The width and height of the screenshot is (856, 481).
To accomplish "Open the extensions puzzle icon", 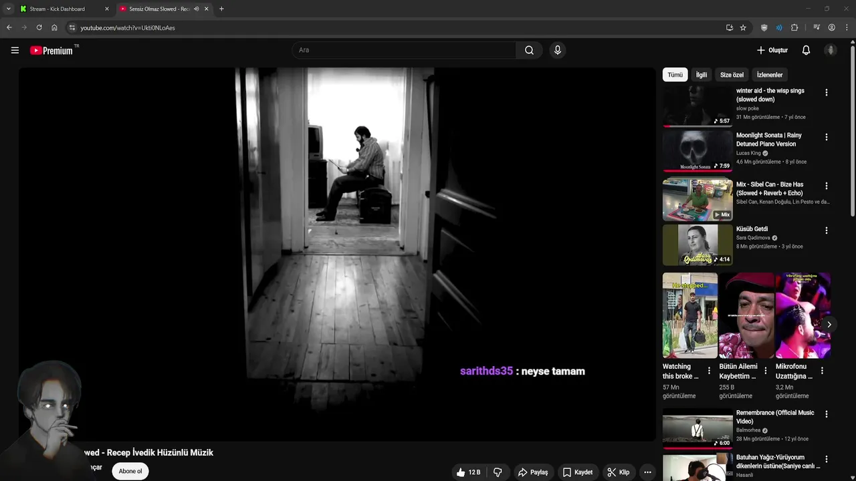I will tap(794, 27).
